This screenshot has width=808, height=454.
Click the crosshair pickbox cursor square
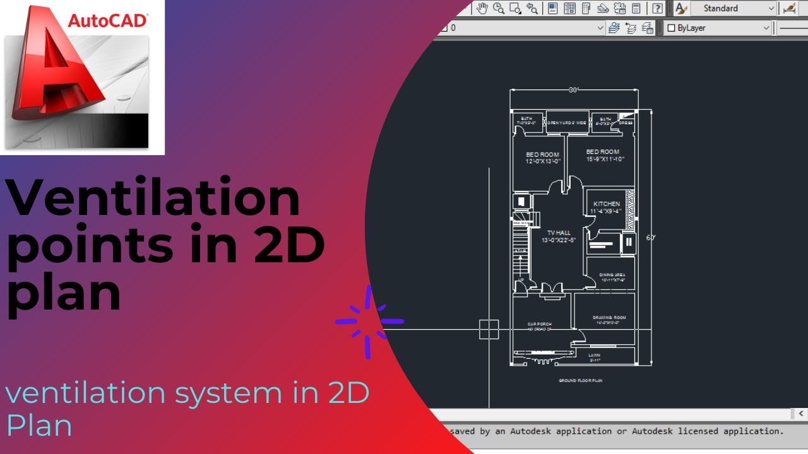[489, 330]
